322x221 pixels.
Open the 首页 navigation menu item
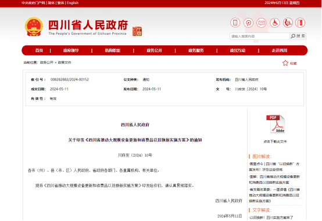click(x=39, y=50)
